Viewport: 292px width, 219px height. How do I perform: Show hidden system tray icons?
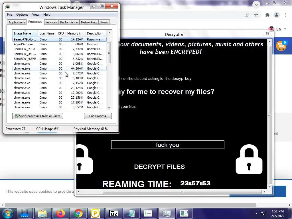[256, 214]
